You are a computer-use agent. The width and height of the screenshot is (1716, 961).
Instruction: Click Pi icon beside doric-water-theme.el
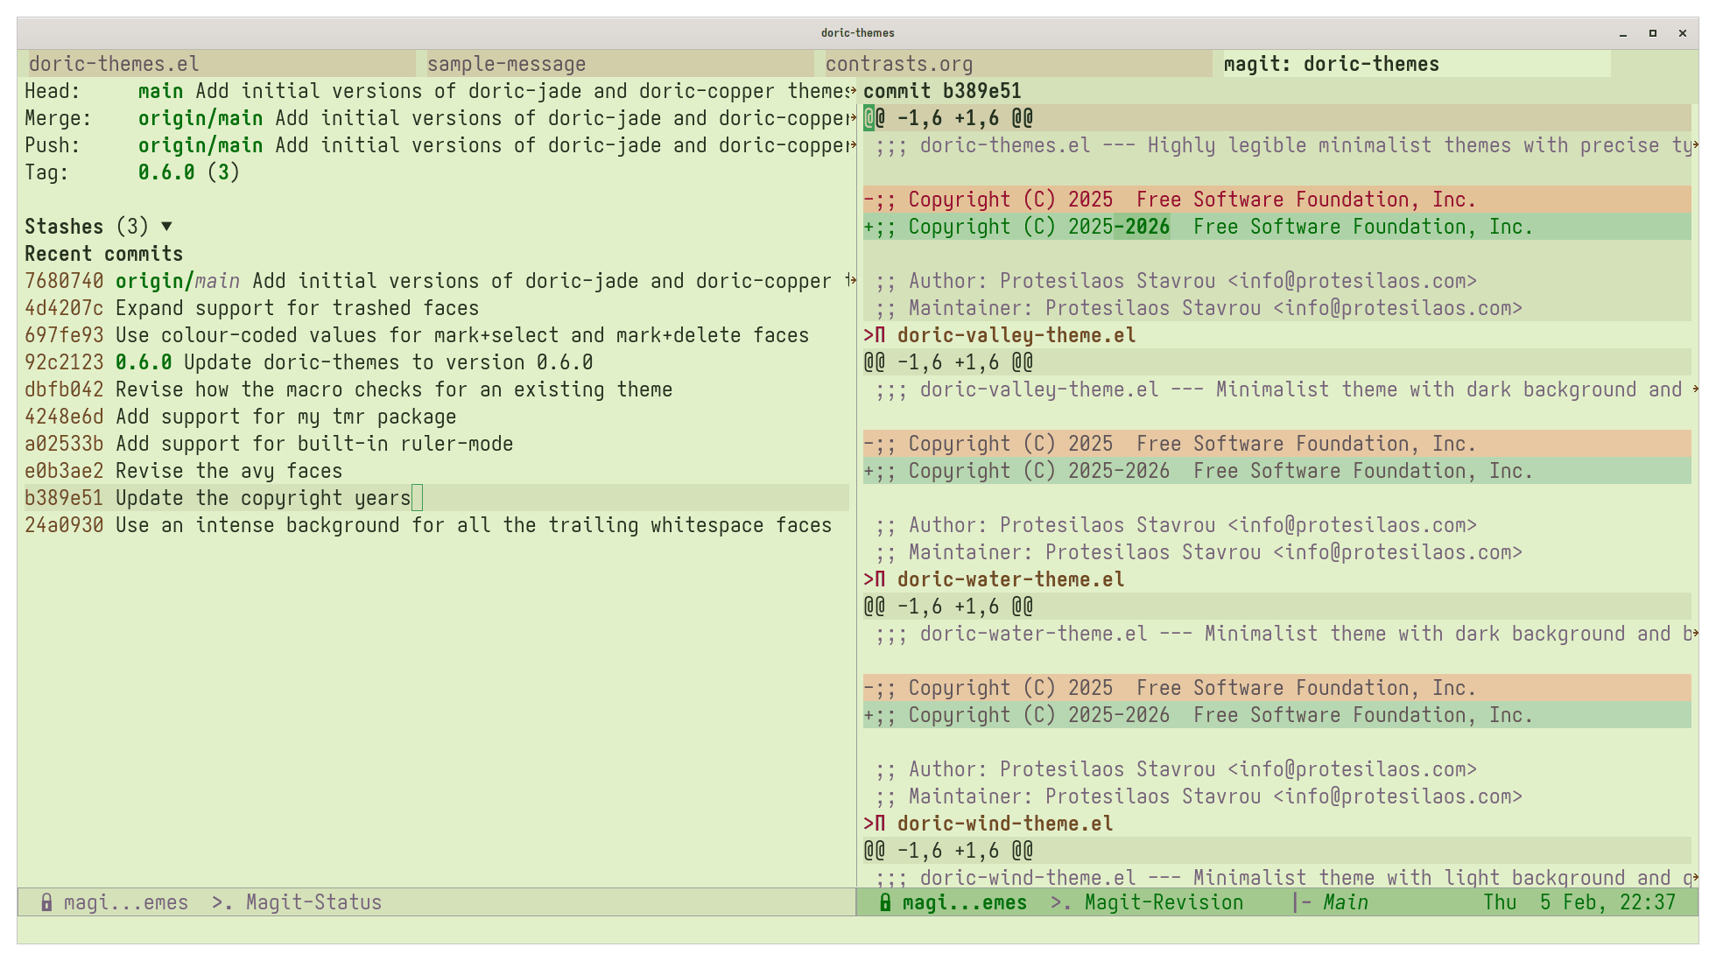click(x=880, y=579)
